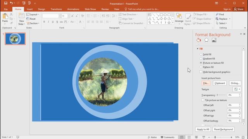
Task: Click the Apply to All button
Action: click(x=203, y=129)
